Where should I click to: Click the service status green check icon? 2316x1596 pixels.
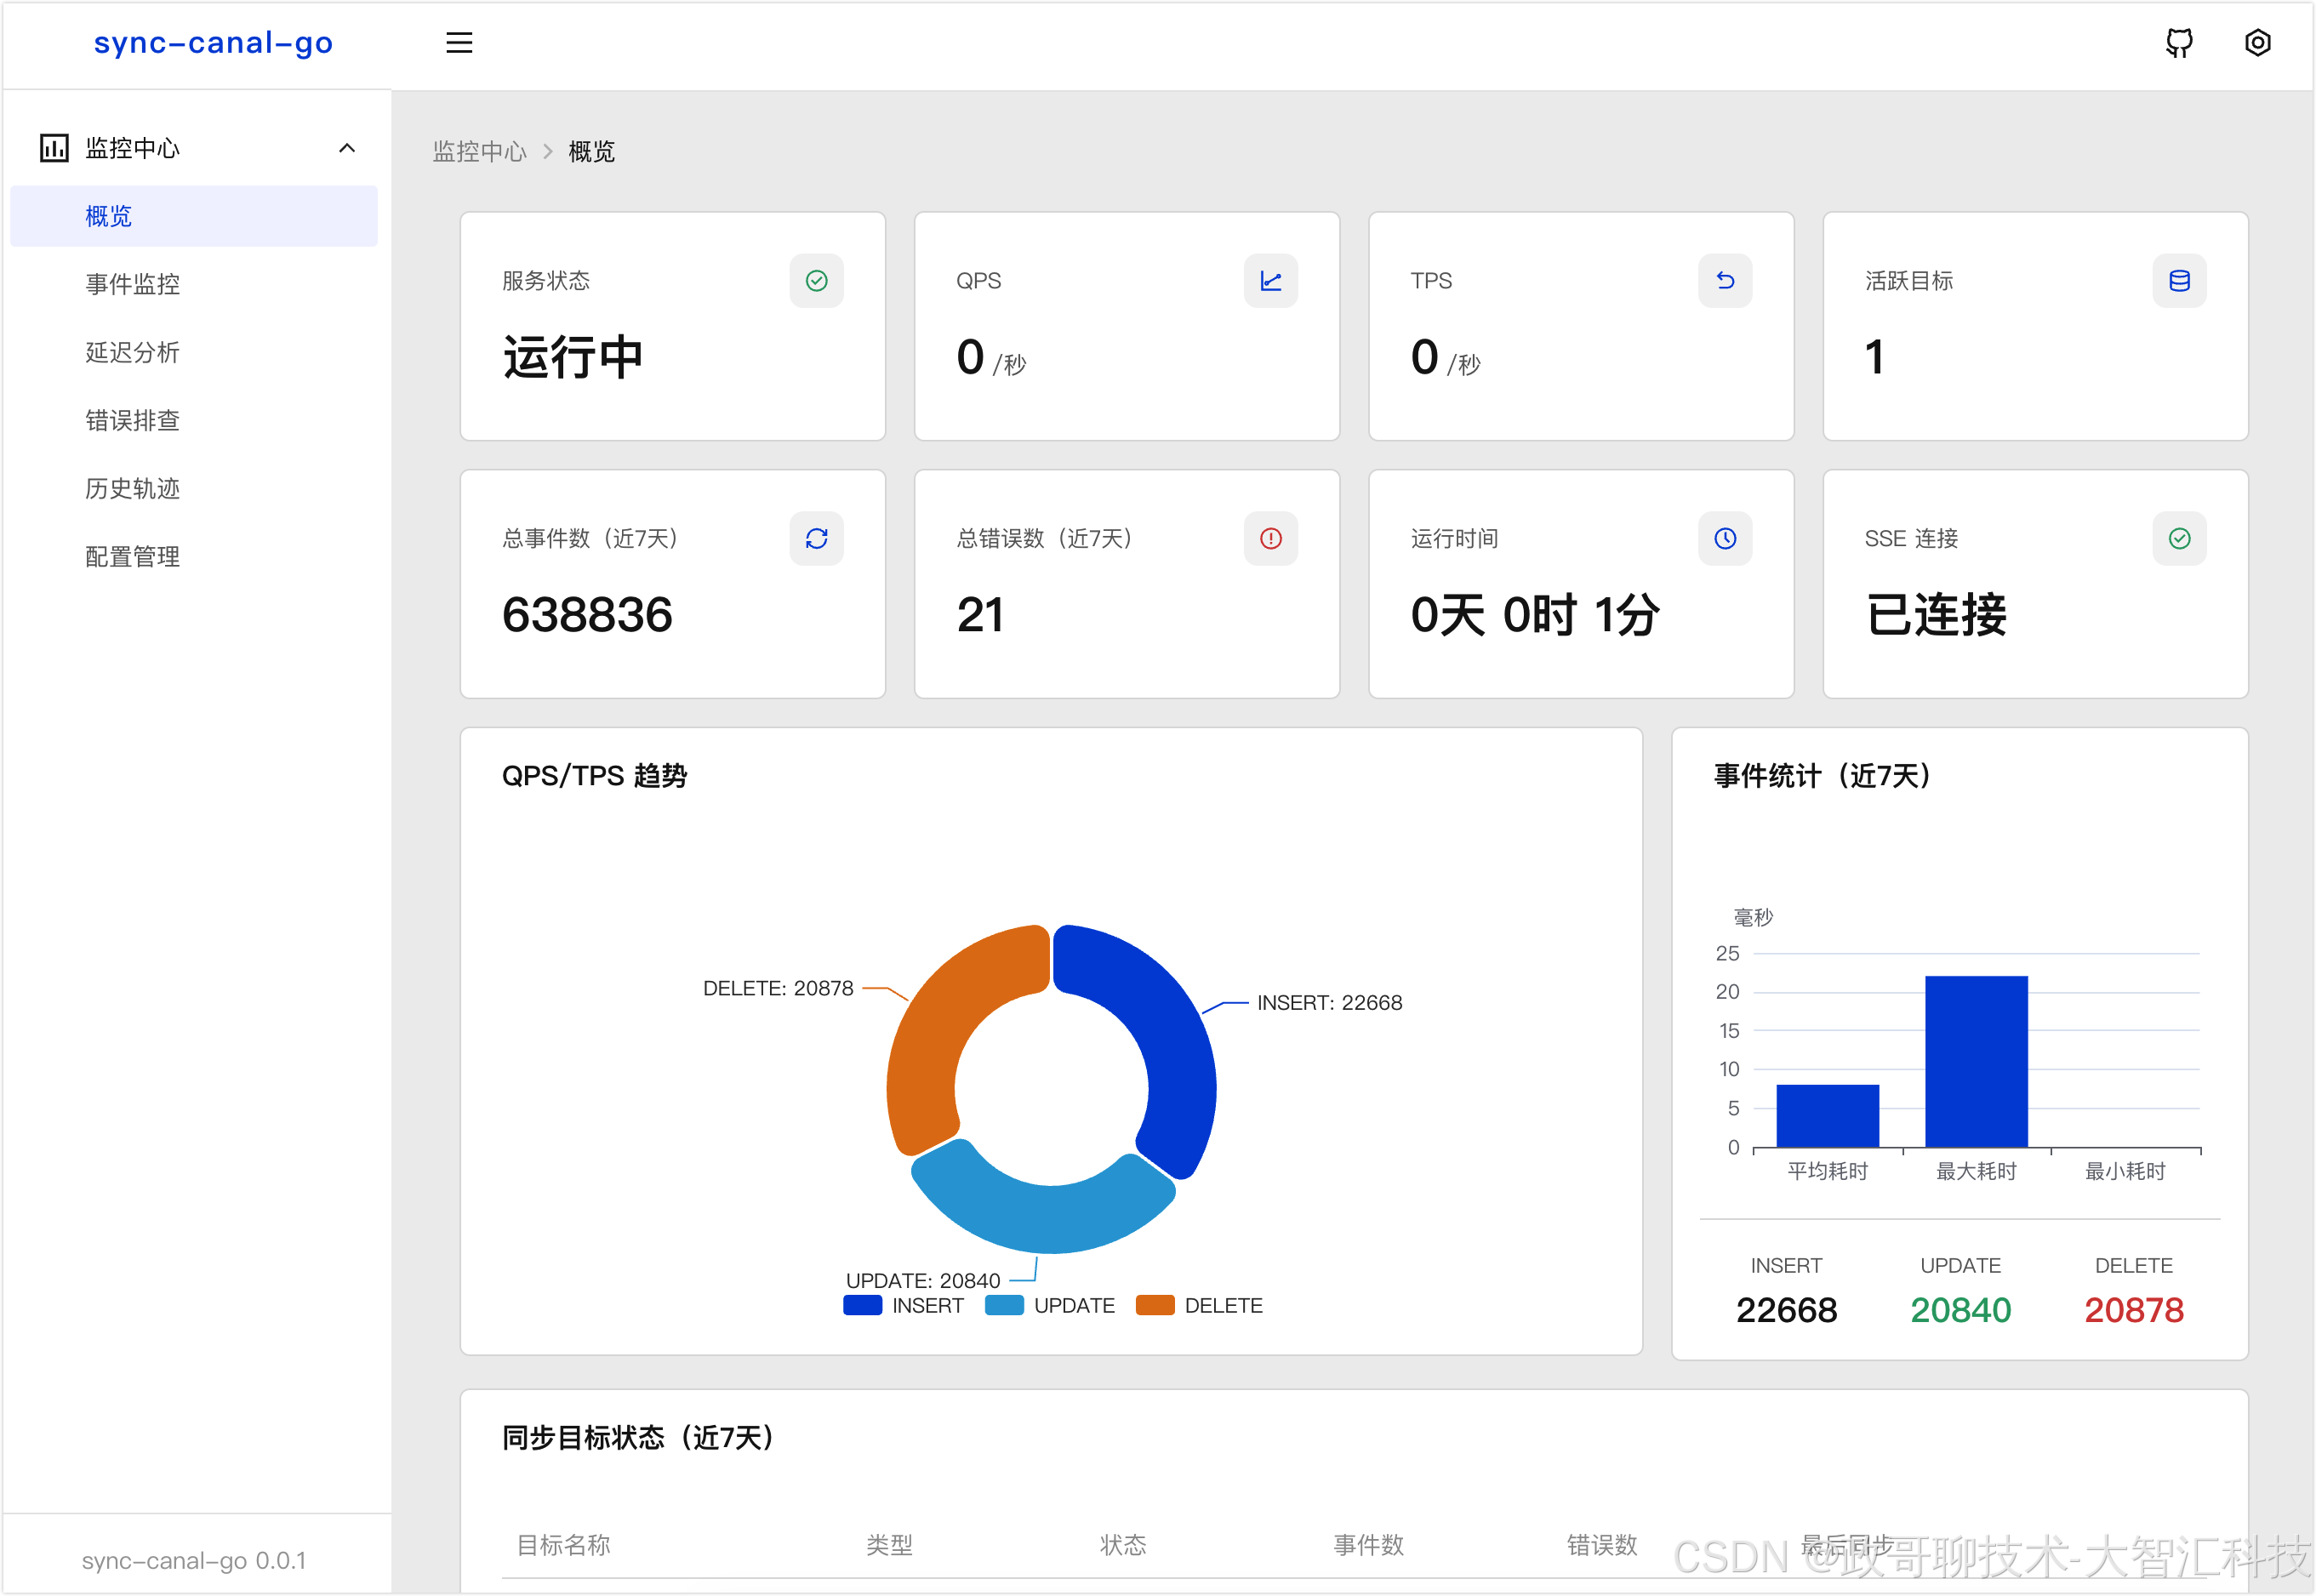pyautogui.click(x=816, y=281)
